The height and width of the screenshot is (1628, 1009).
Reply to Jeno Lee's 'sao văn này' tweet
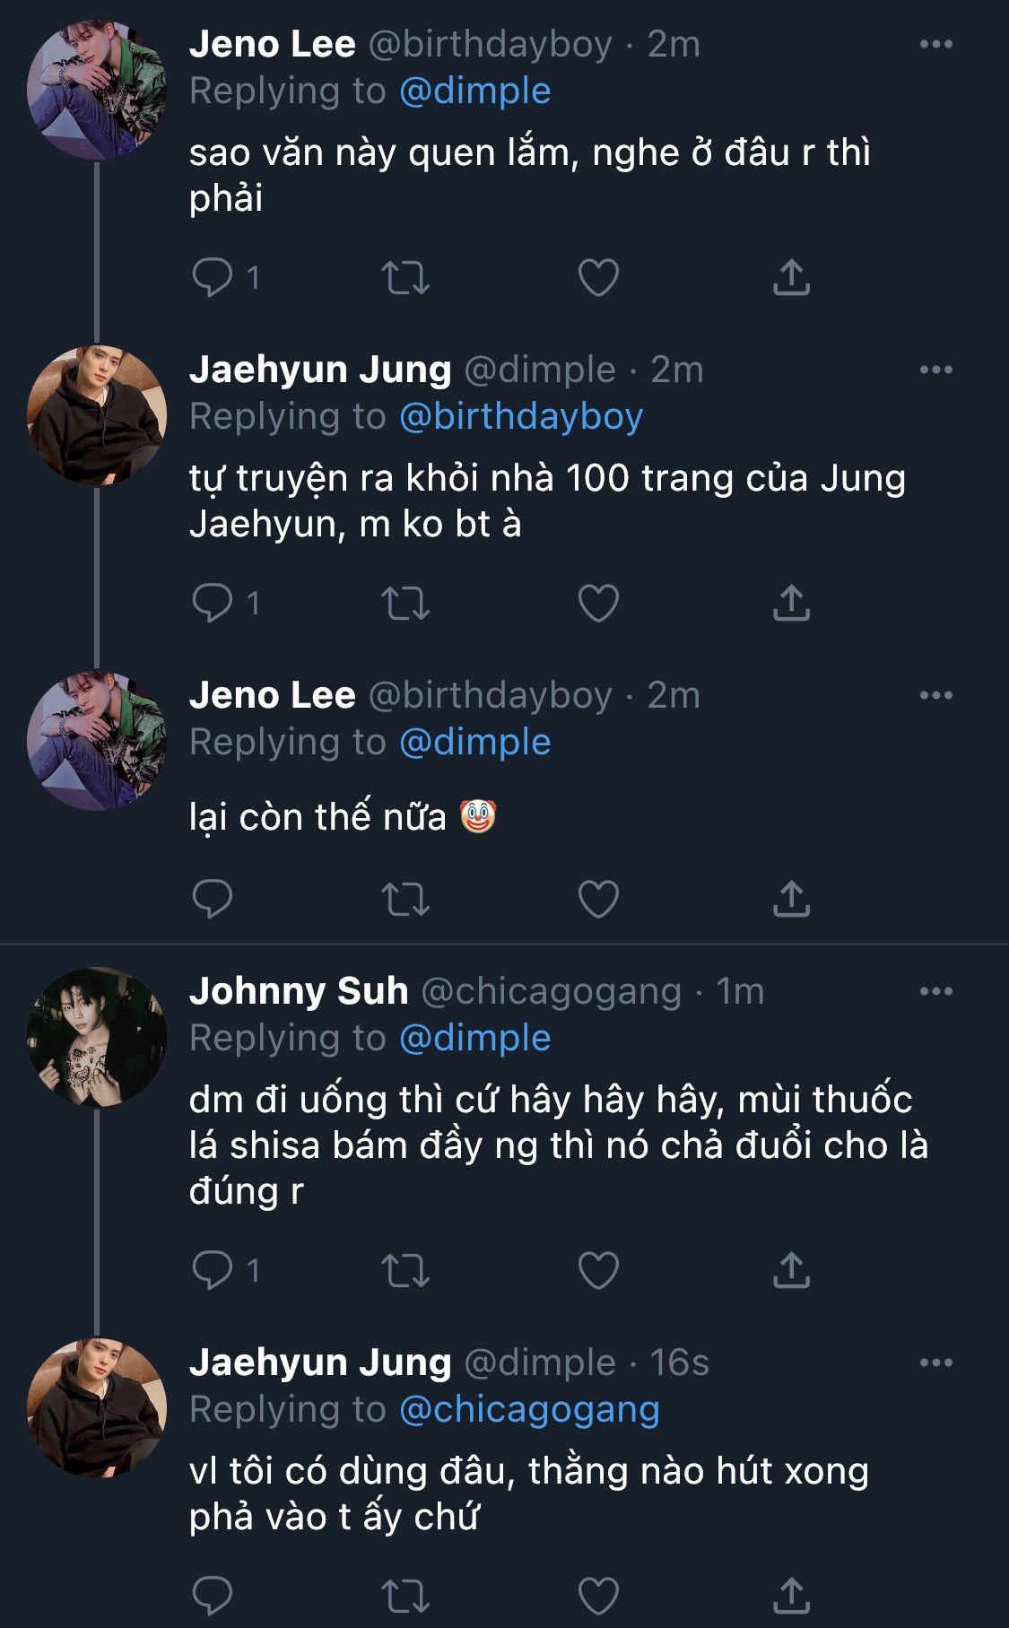213,277
